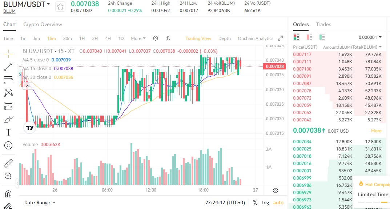Select sell order price 0.007117
The width and height of the screenshot is (390, 209).
302,54
